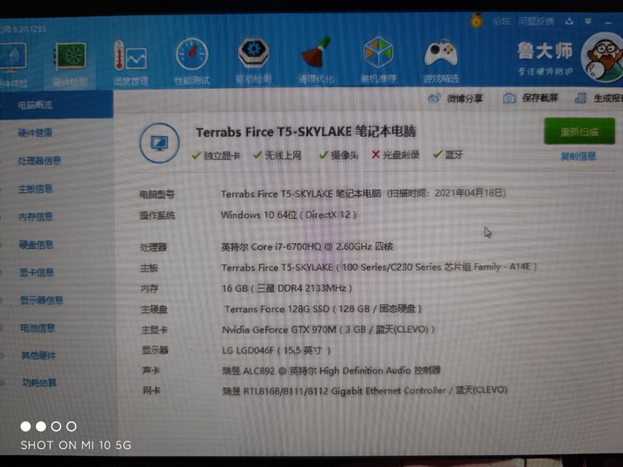The width and height of the screenshot is (623, 467).
Task: Click the Windows 10 64位 operating system value
Action: pos(288,215)
